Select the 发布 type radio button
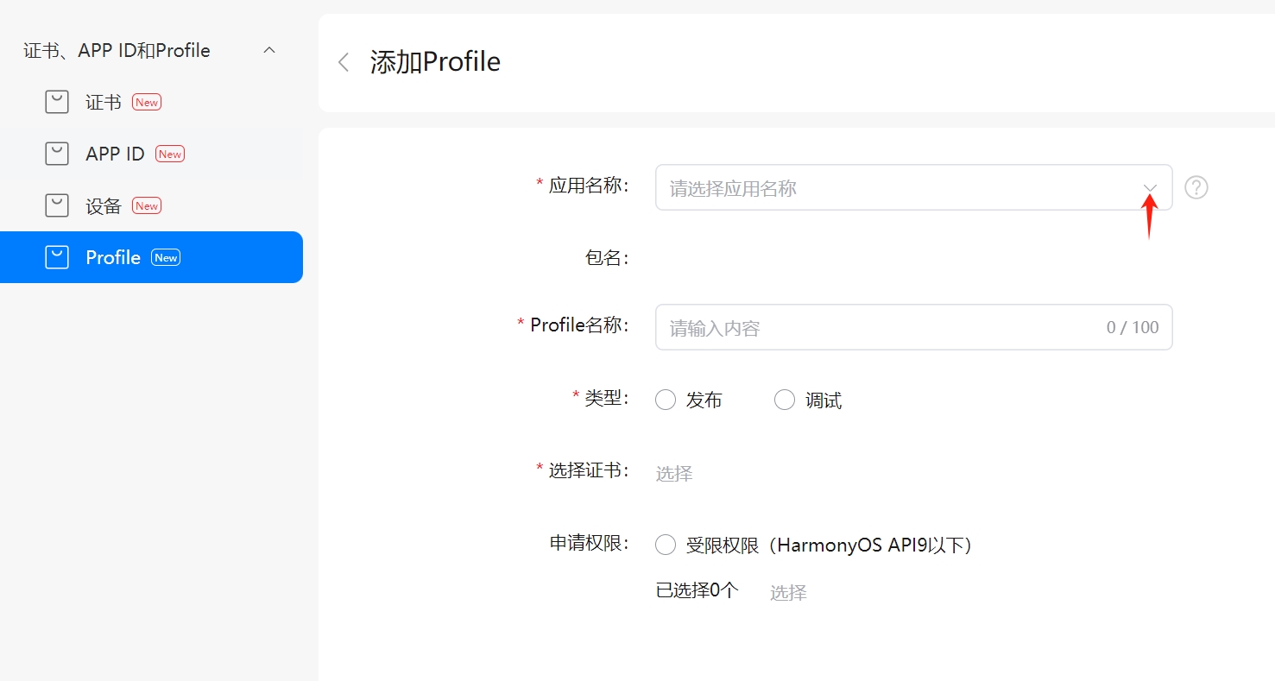Image resolution: width=1275 pixels, height=681 pixels. [x=666, y=400]
